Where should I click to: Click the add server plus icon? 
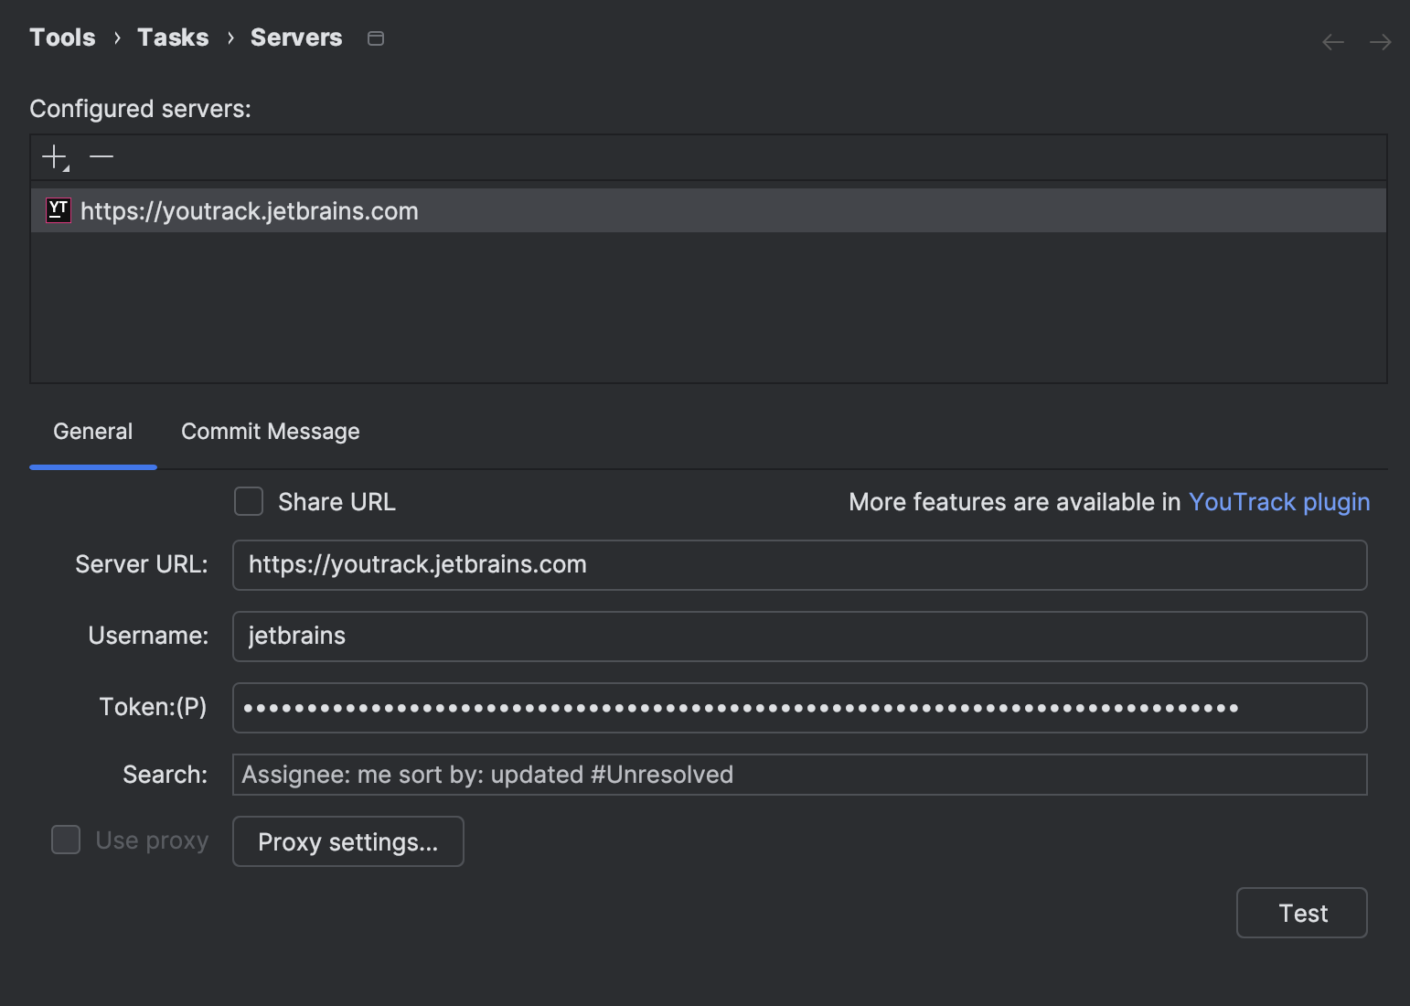point(52,155)
